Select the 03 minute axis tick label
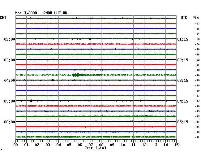 pyautogui.click(x=48, y=145)
